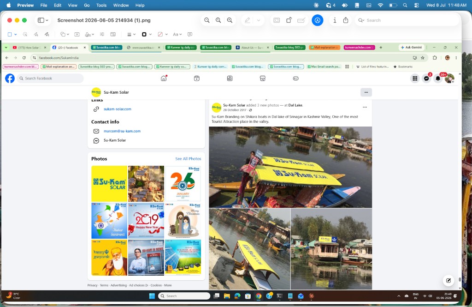Zoom to actual size
The height and width of the screenshot is (307, 472).
coord(218,20)
